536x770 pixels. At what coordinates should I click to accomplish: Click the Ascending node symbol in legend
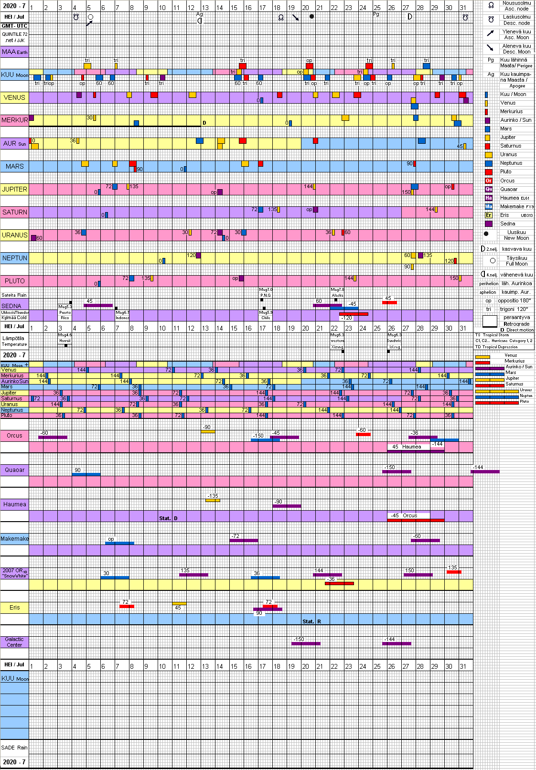491,6
